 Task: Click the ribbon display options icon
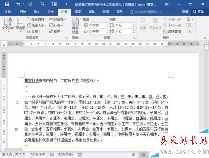167,4
